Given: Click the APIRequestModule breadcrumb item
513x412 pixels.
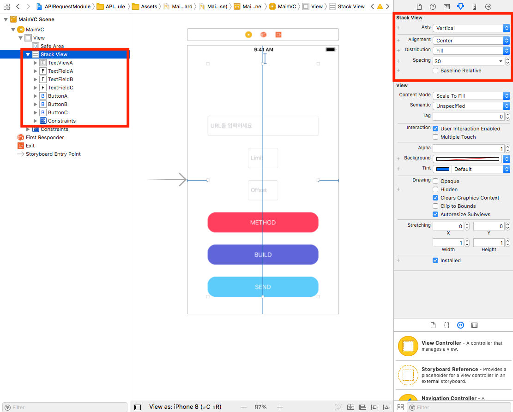Looking at the screenshot, I should pos(64,6).
